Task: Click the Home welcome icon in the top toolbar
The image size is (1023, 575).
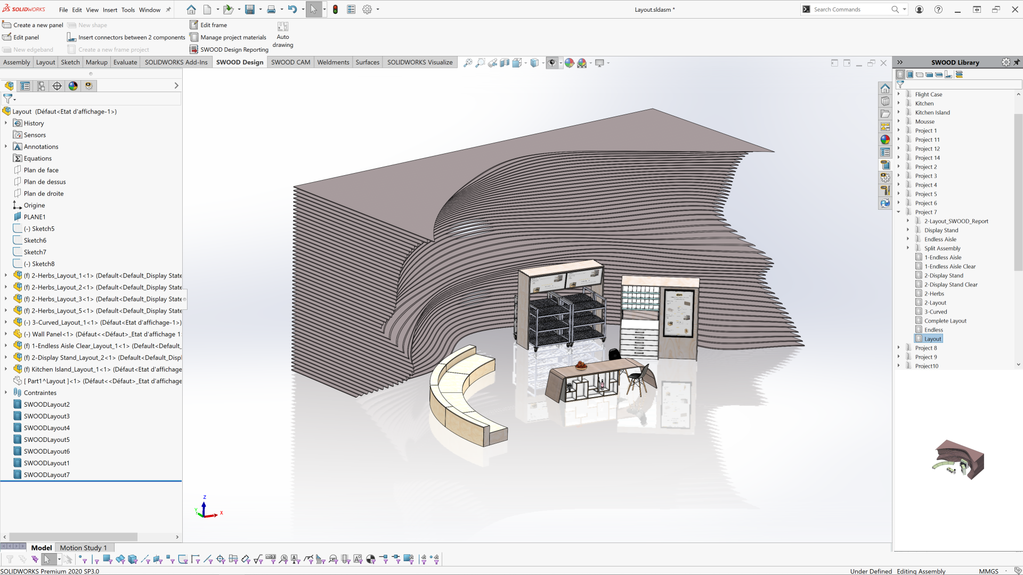Action: pyautogui.click(x=191, y=10)
